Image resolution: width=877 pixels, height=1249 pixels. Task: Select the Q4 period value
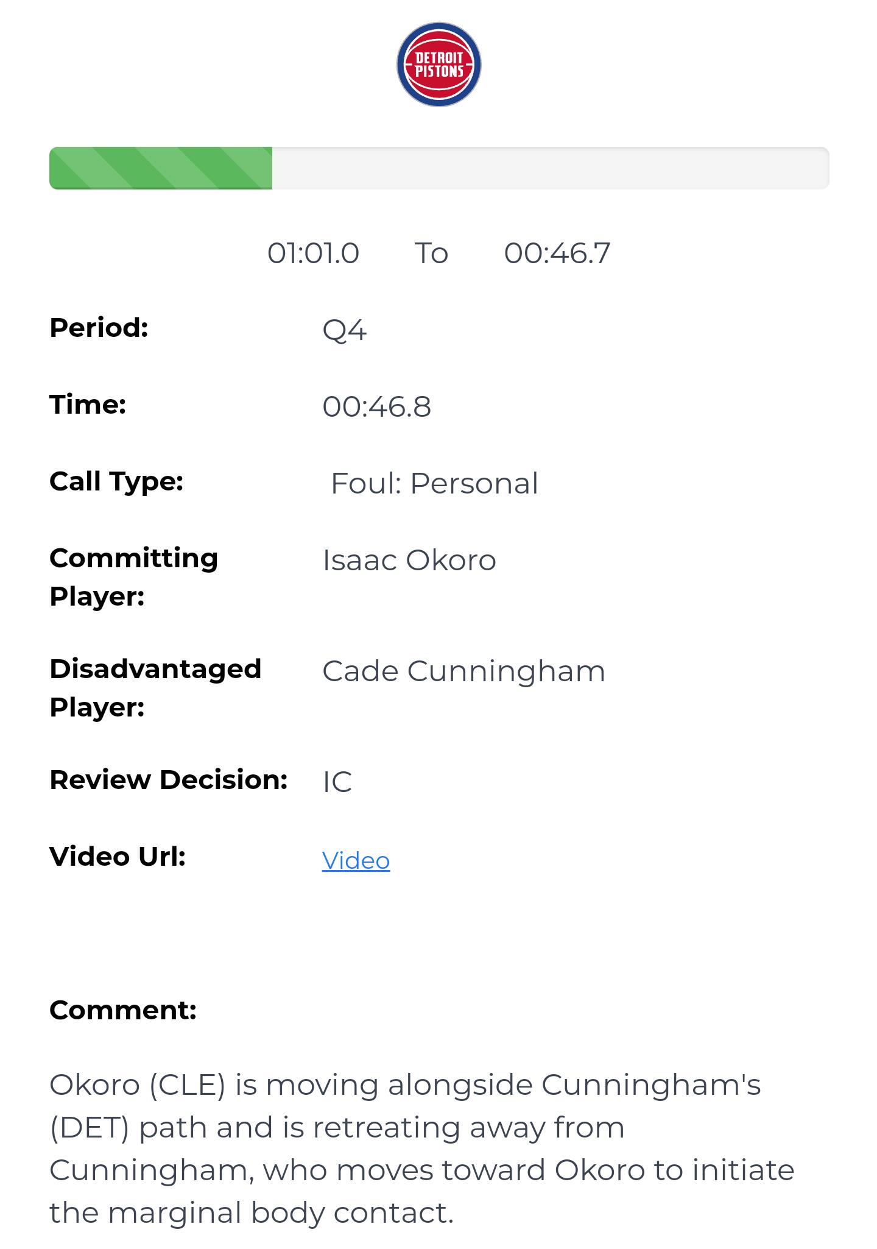point(344,330)
